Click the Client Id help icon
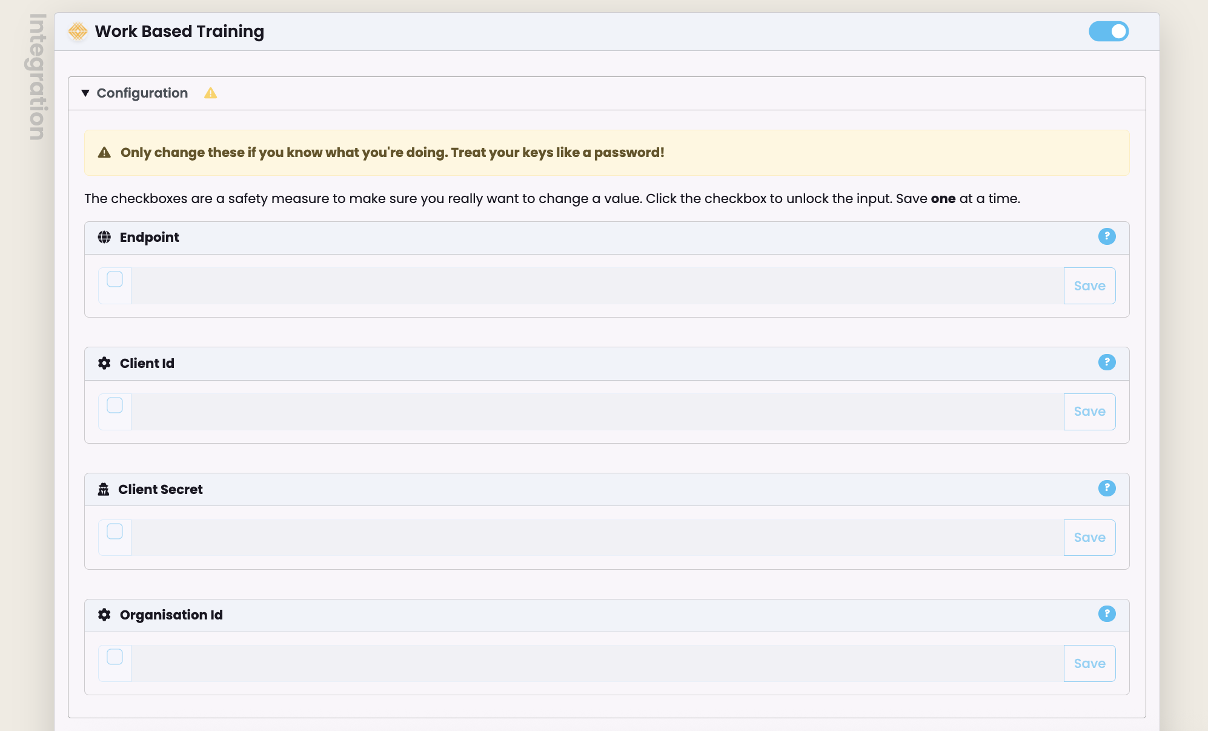1208x731 pixels. pos(1106,362)
